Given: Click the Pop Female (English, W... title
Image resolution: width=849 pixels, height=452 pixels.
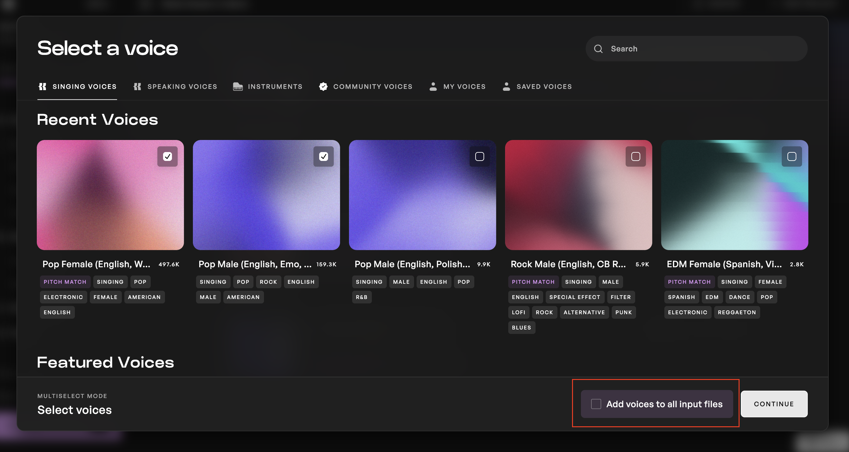Looking at the screenshot, I should (96, 264).
